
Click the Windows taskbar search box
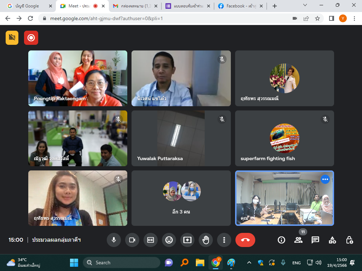click(x=122, y=263)
